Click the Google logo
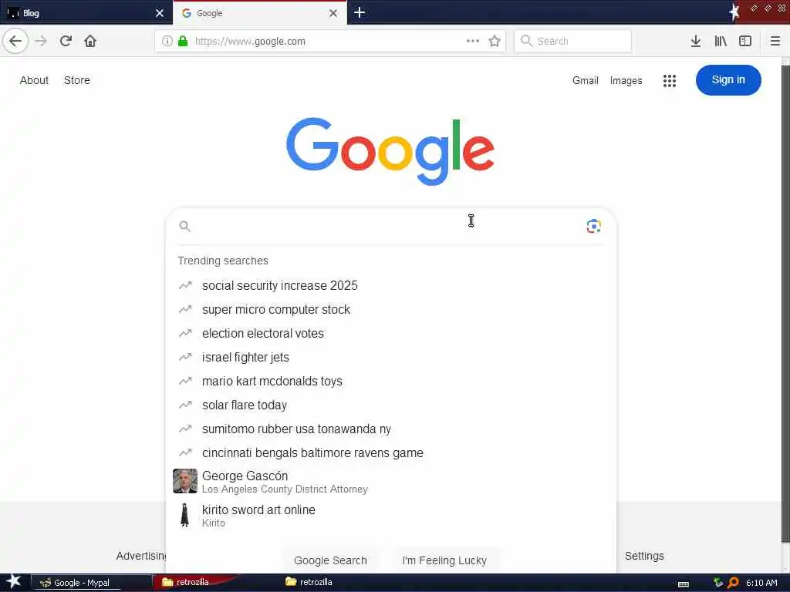The image size is (790, 592). coord(390,150)
